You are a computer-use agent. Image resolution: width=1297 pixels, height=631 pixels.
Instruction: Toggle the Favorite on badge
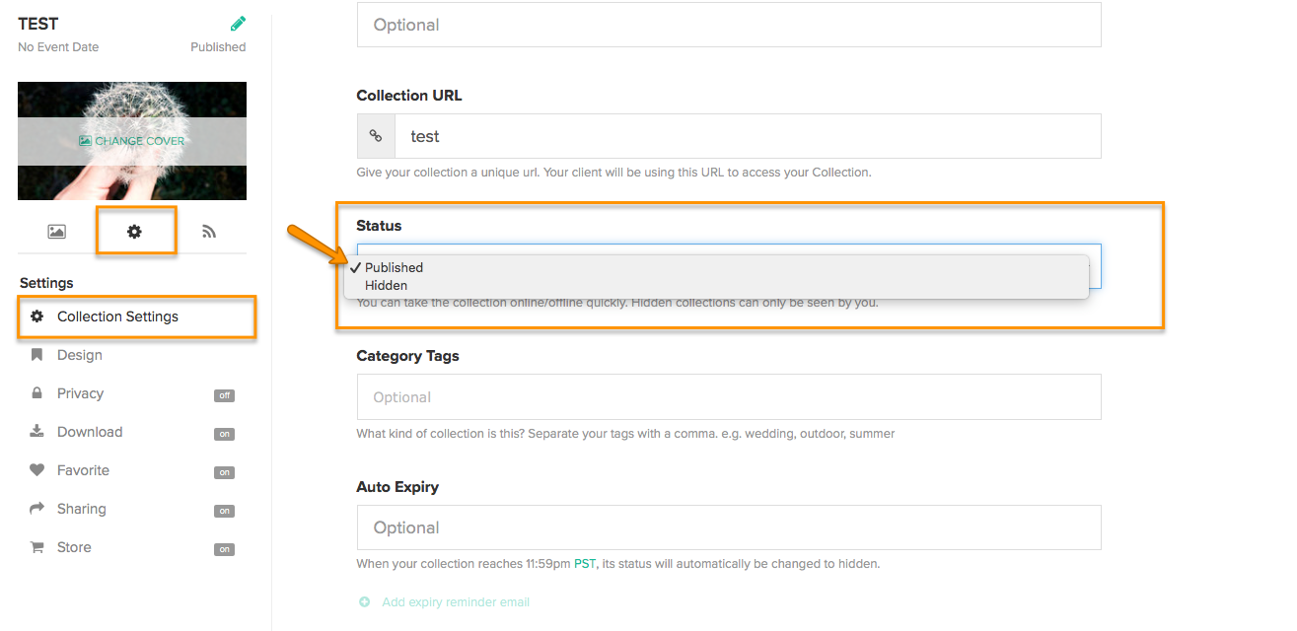click(225, 472)
